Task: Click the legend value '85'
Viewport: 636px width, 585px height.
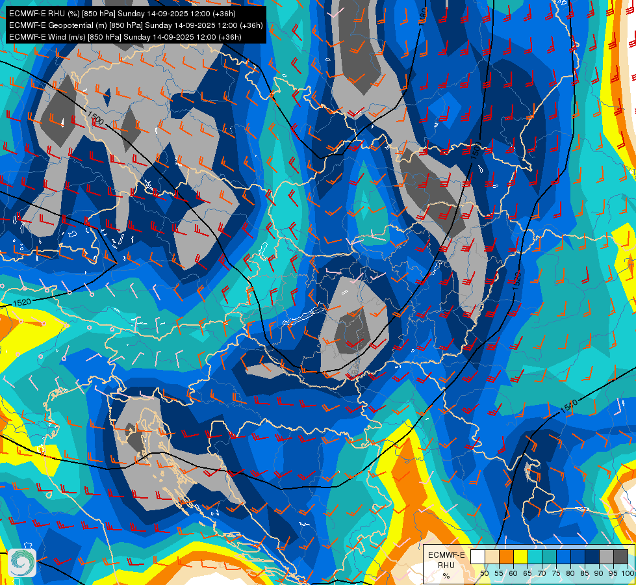Action: click(x=585, y=574)
